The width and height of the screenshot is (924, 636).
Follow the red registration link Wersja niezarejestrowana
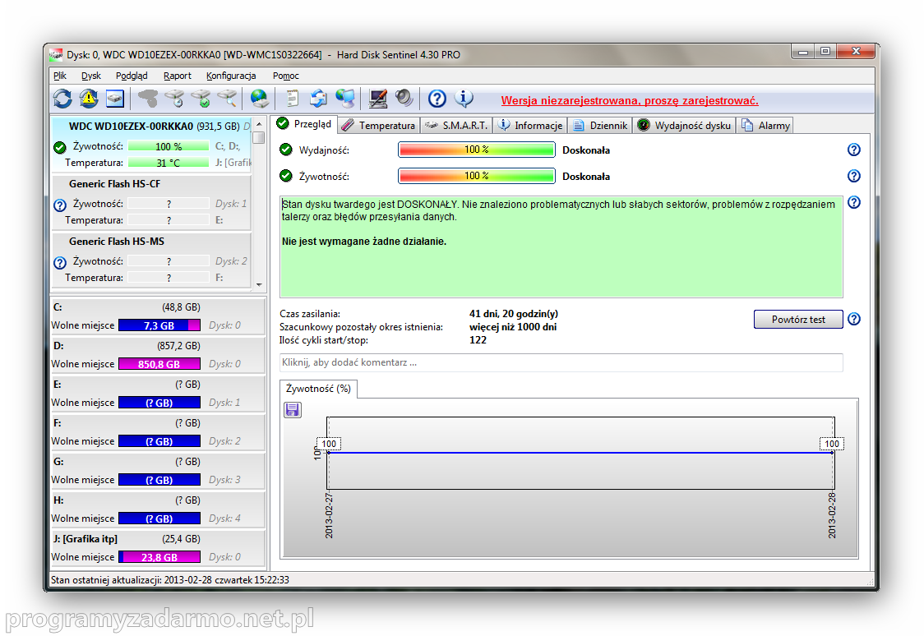(x=630, y=101)
